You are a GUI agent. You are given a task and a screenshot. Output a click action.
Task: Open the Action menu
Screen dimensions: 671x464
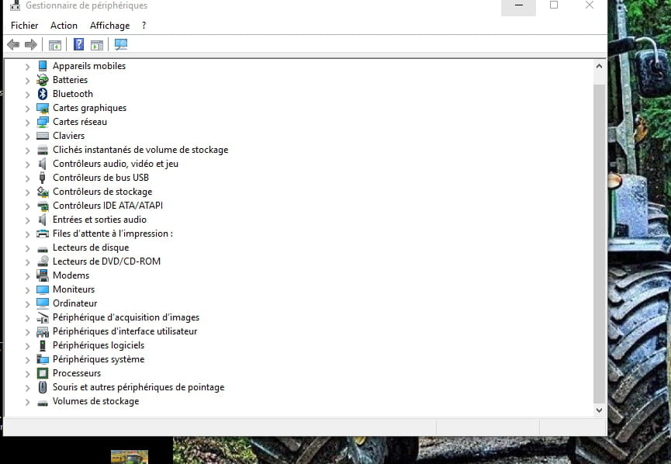point(64,26)
